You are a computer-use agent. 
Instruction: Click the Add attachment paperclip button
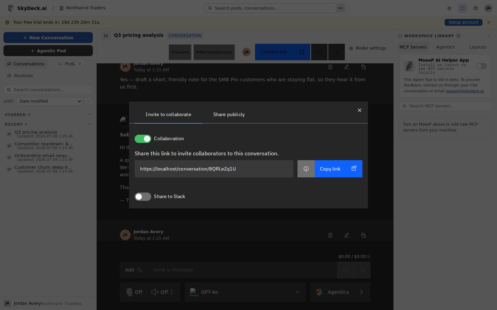pos(134,270)
